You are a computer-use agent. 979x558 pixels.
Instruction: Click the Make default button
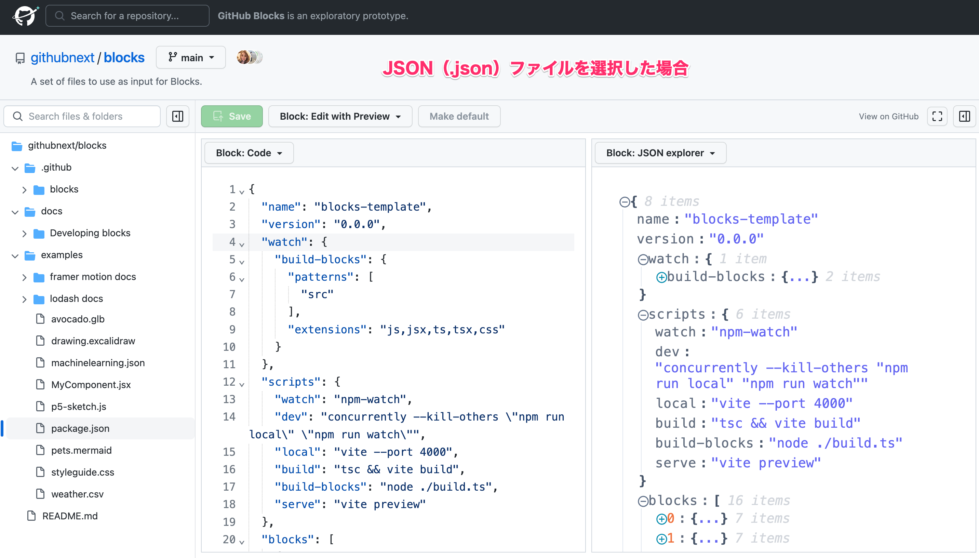pos(459,116)
